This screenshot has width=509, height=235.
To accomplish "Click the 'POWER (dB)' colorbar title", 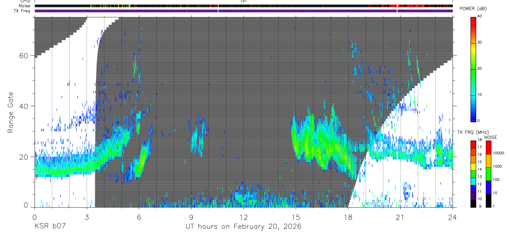I will pyautogui.click(x=473, y=9).
